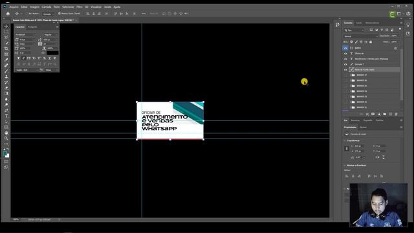Show the BANNER 07 group
Image resolution: width=414 pixels, height=233 pixels.
coord(345,75)
